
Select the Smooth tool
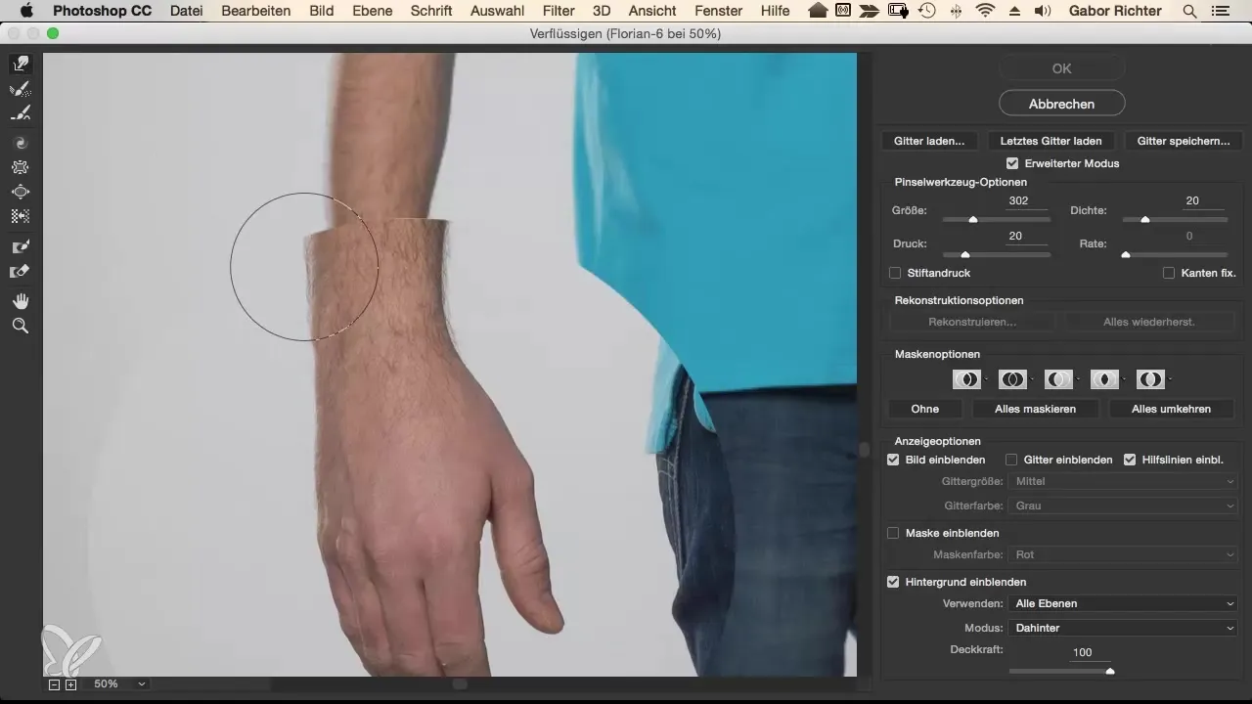(21, 113)
